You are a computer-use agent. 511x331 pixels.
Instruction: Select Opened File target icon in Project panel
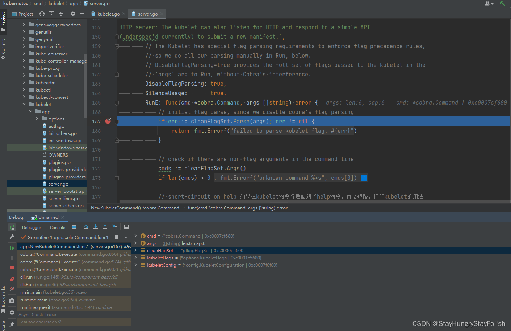click(42, 14)
